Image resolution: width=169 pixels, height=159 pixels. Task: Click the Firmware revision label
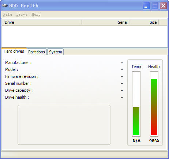click(x=22, y=76)
